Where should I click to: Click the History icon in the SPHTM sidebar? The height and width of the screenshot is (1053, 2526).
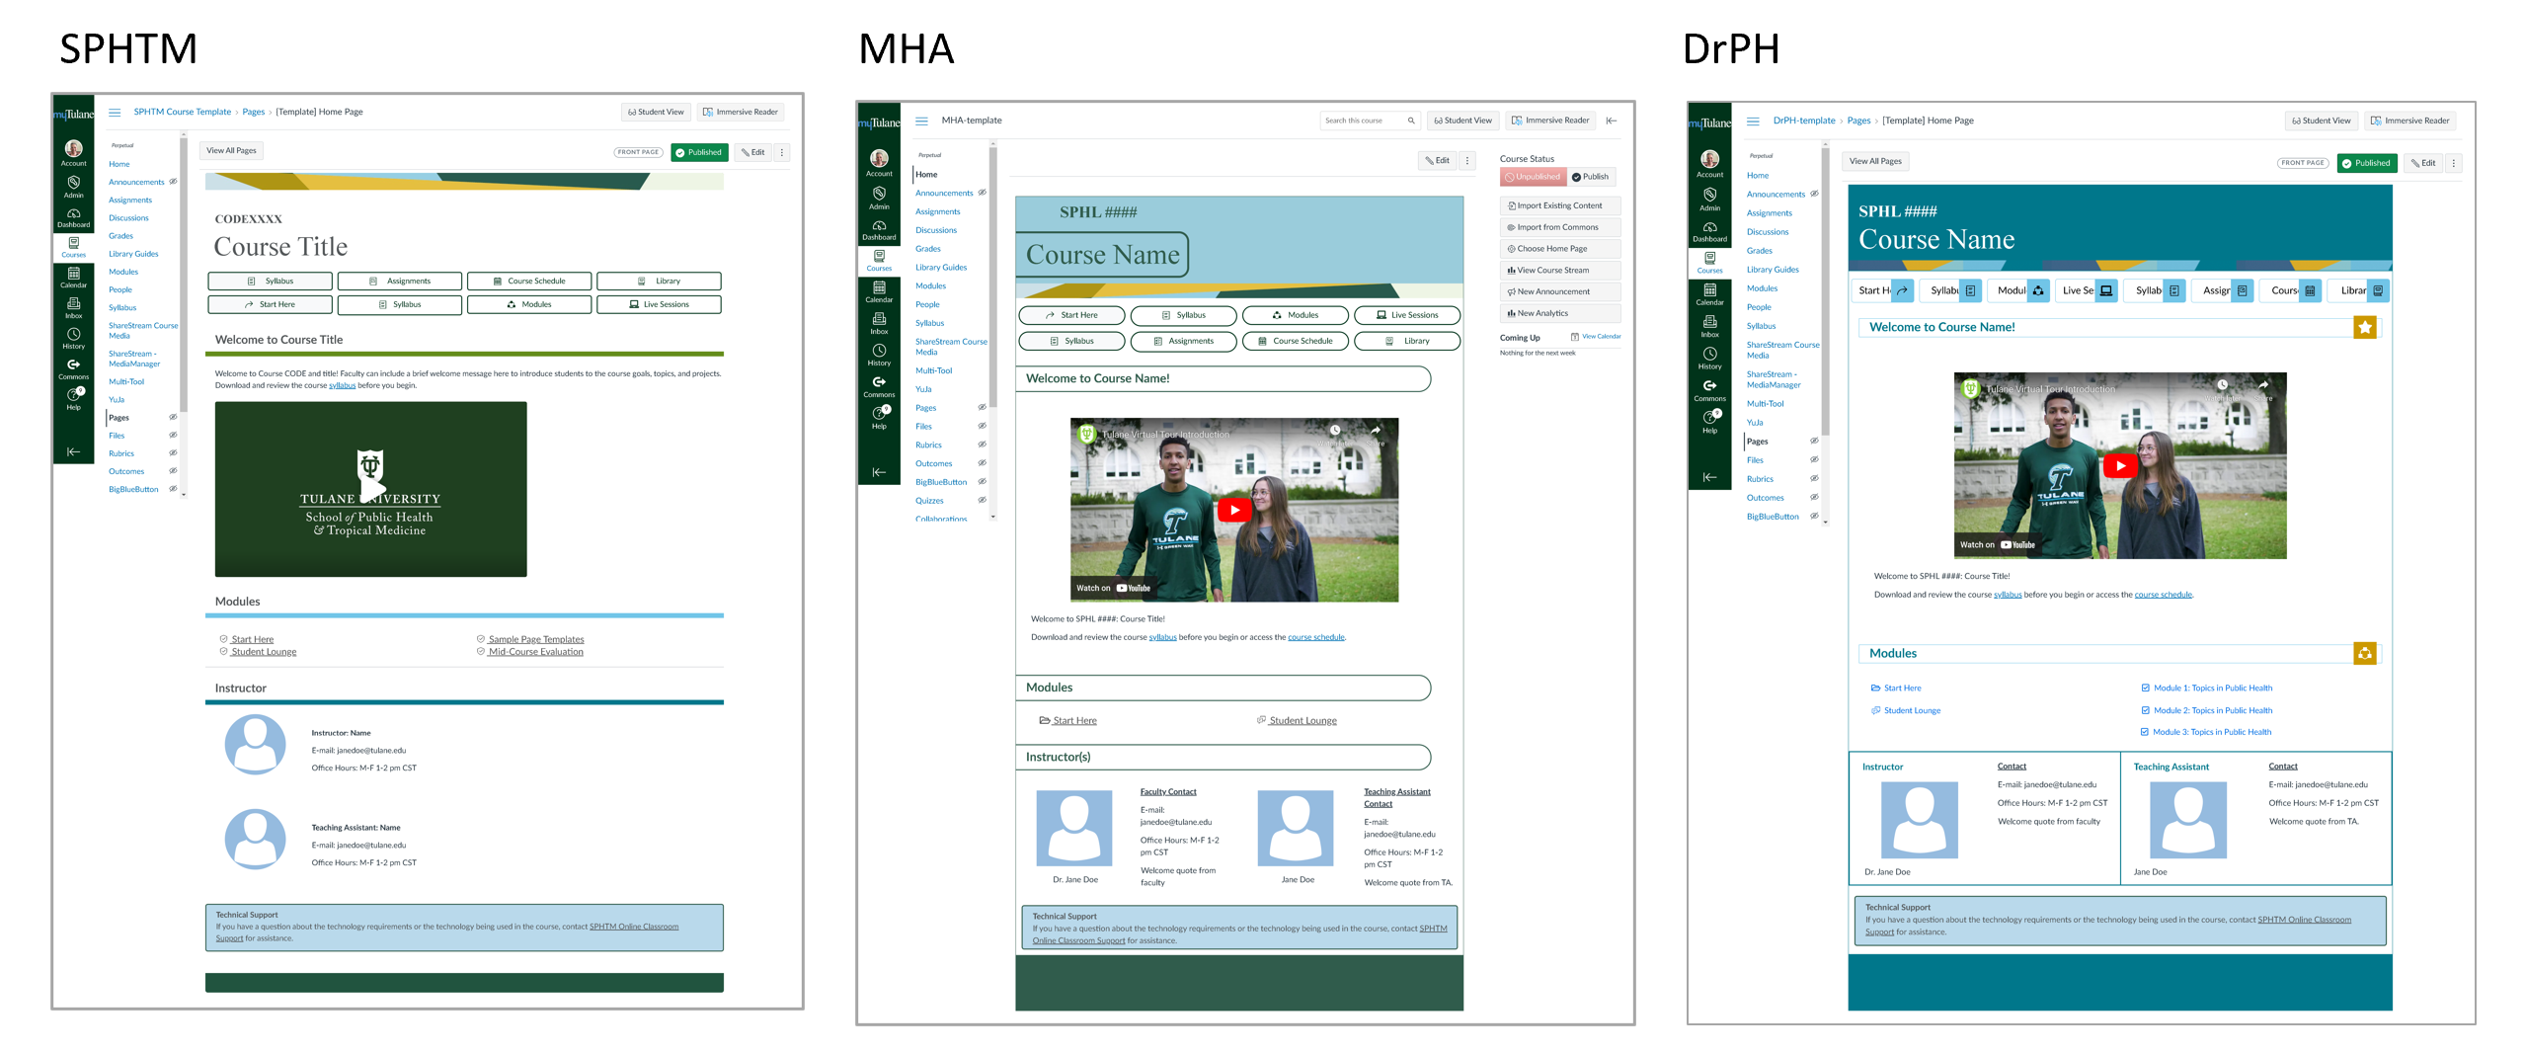point(73,338)
